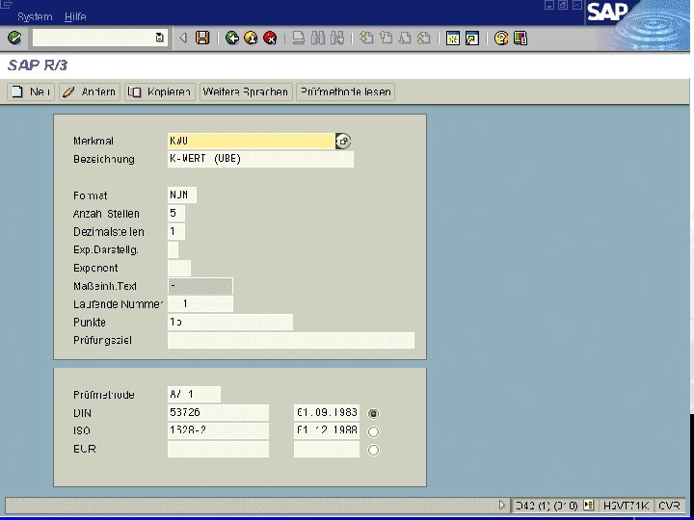Click the SAP logo in the header

coord(607,12)
